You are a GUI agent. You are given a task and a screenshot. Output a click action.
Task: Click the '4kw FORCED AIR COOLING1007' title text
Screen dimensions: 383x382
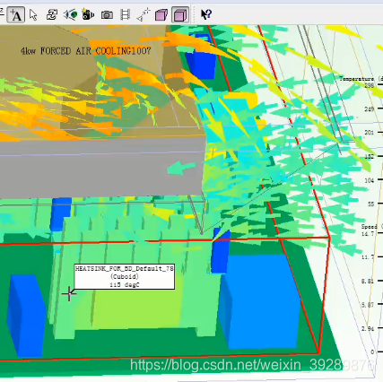(x=86, y=51)
